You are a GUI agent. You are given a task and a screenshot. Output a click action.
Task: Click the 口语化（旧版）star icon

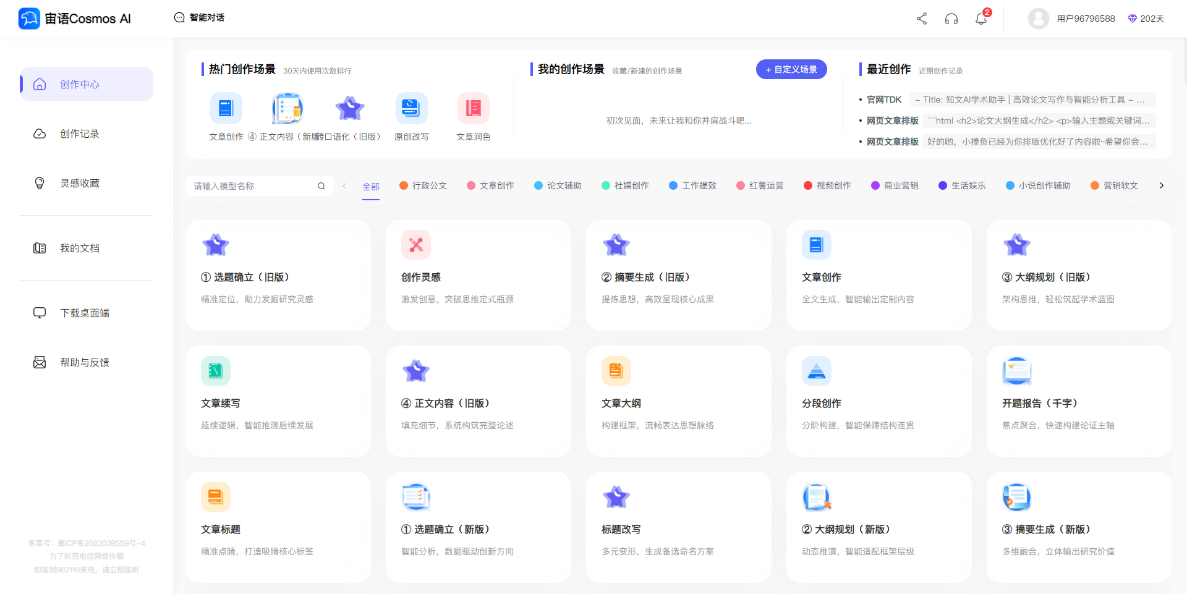point(350,108)
